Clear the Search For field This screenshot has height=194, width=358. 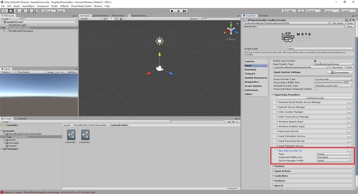pos(350,26)
